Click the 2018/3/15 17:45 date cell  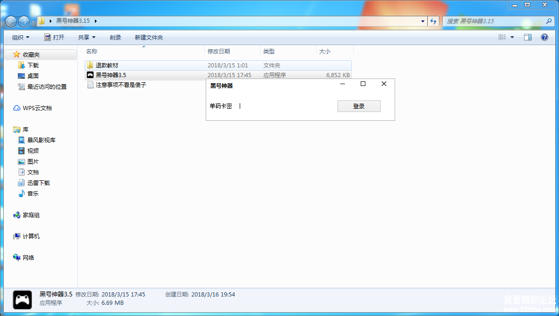[229, 75]
